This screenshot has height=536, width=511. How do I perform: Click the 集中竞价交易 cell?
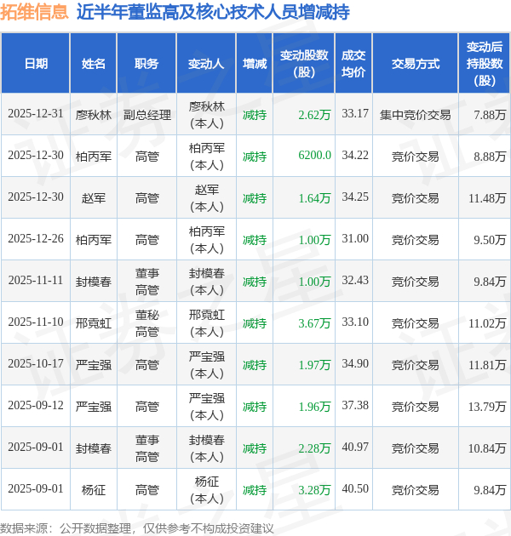(x=415, y=115)
